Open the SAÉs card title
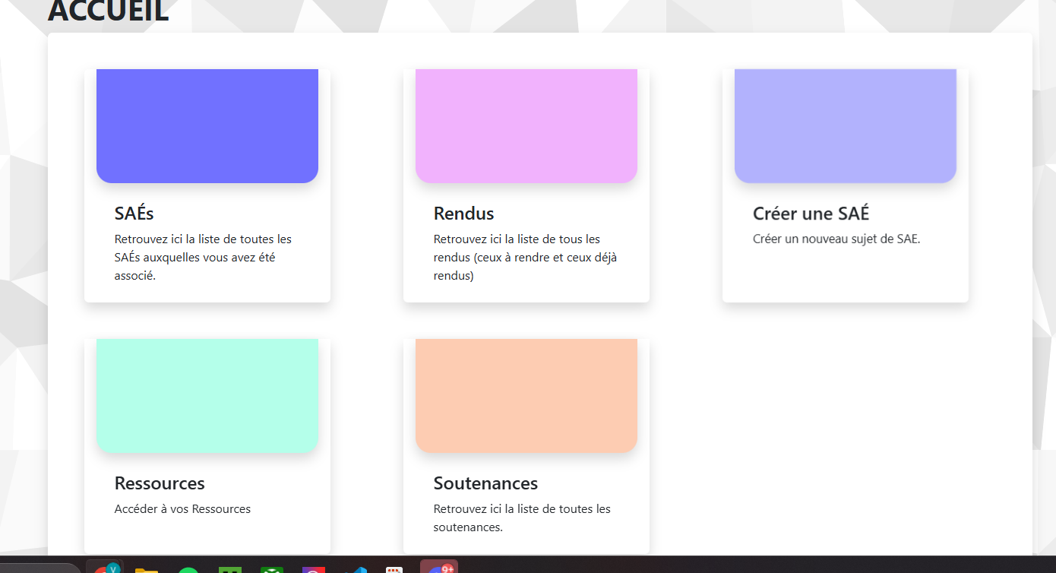 (x=134, y=214)
